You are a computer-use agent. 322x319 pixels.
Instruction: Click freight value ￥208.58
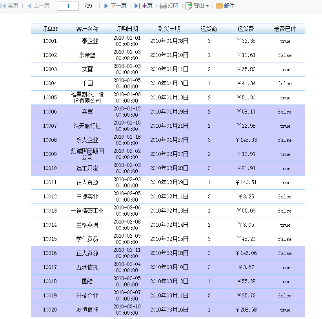[246, 310]
